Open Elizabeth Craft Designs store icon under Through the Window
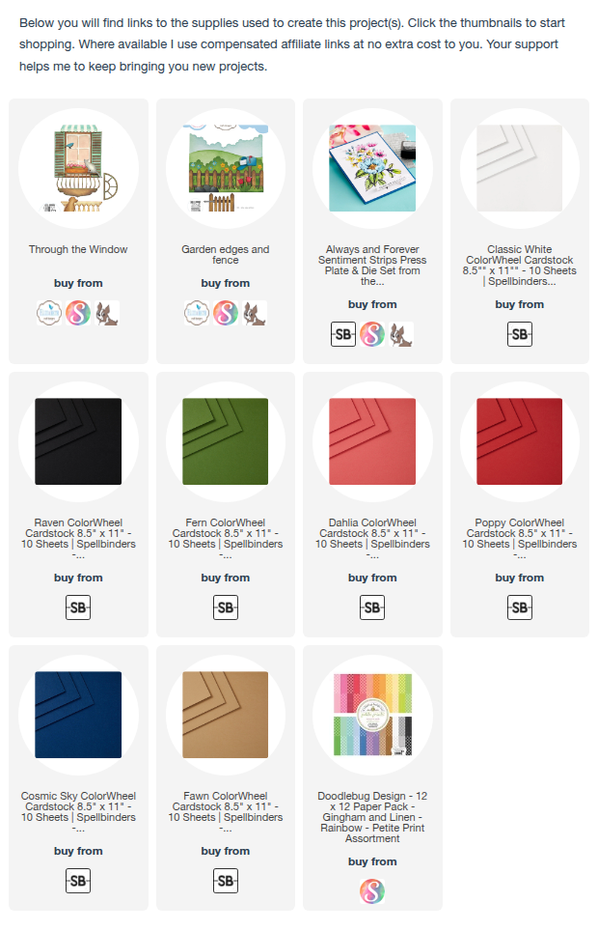The width and height of the screenshot is (598, 931). point(48,313)
